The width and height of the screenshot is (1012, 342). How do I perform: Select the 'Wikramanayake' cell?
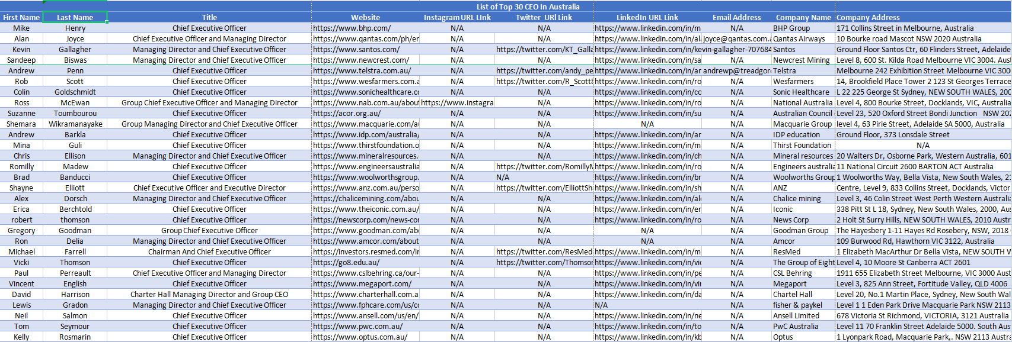75,124
